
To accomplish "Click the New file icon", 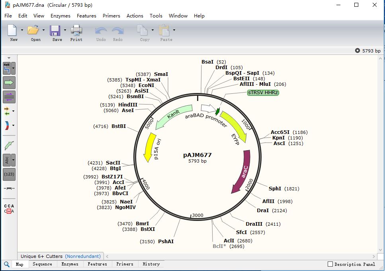I will click(12, 30).
